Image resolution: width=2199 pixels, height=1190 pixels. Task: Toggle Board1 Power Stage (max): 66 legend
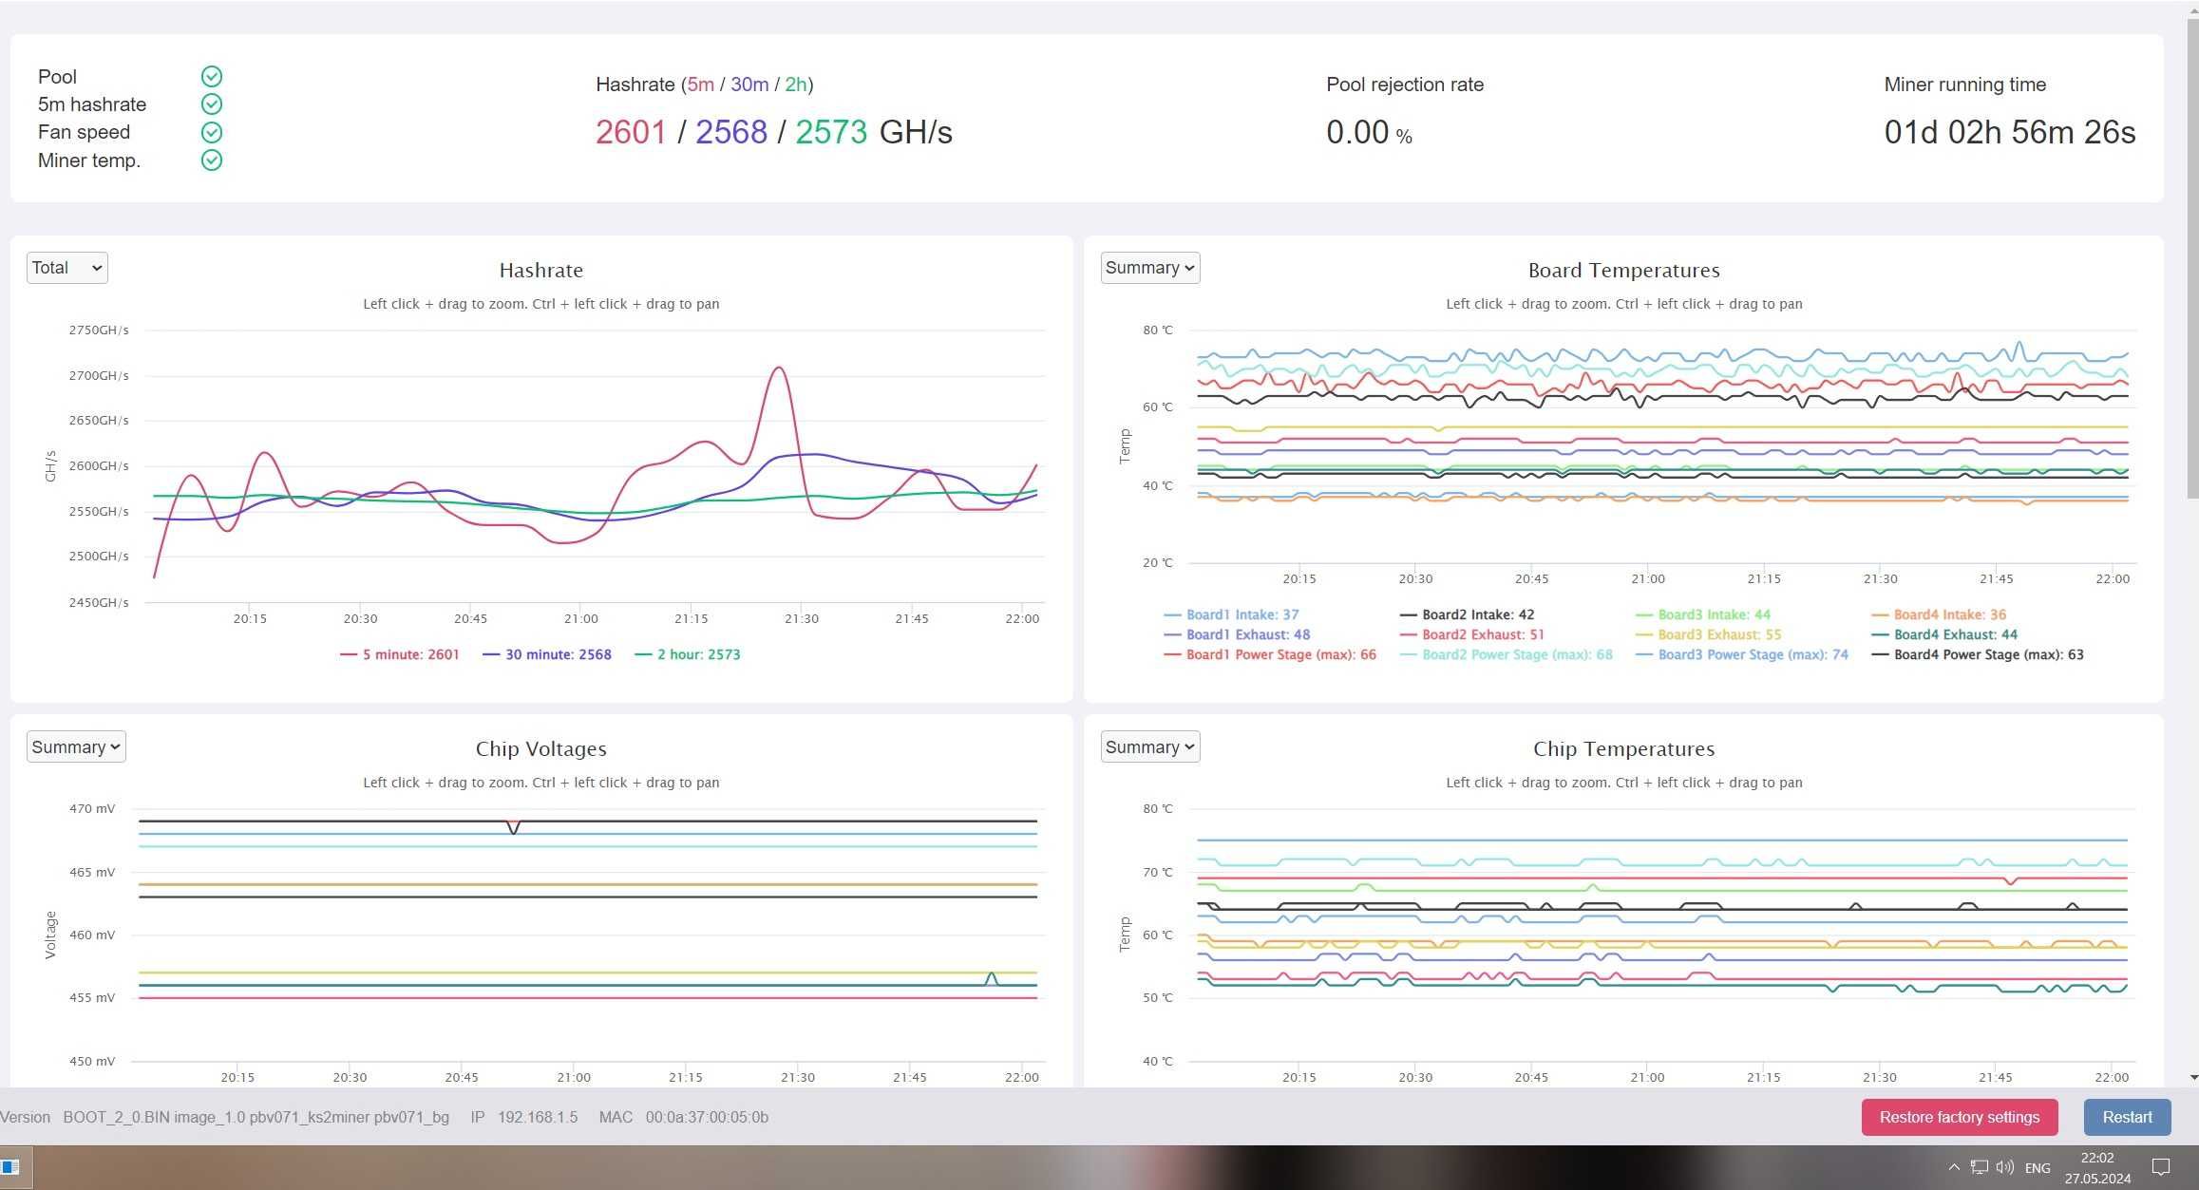coord(1270,654)
